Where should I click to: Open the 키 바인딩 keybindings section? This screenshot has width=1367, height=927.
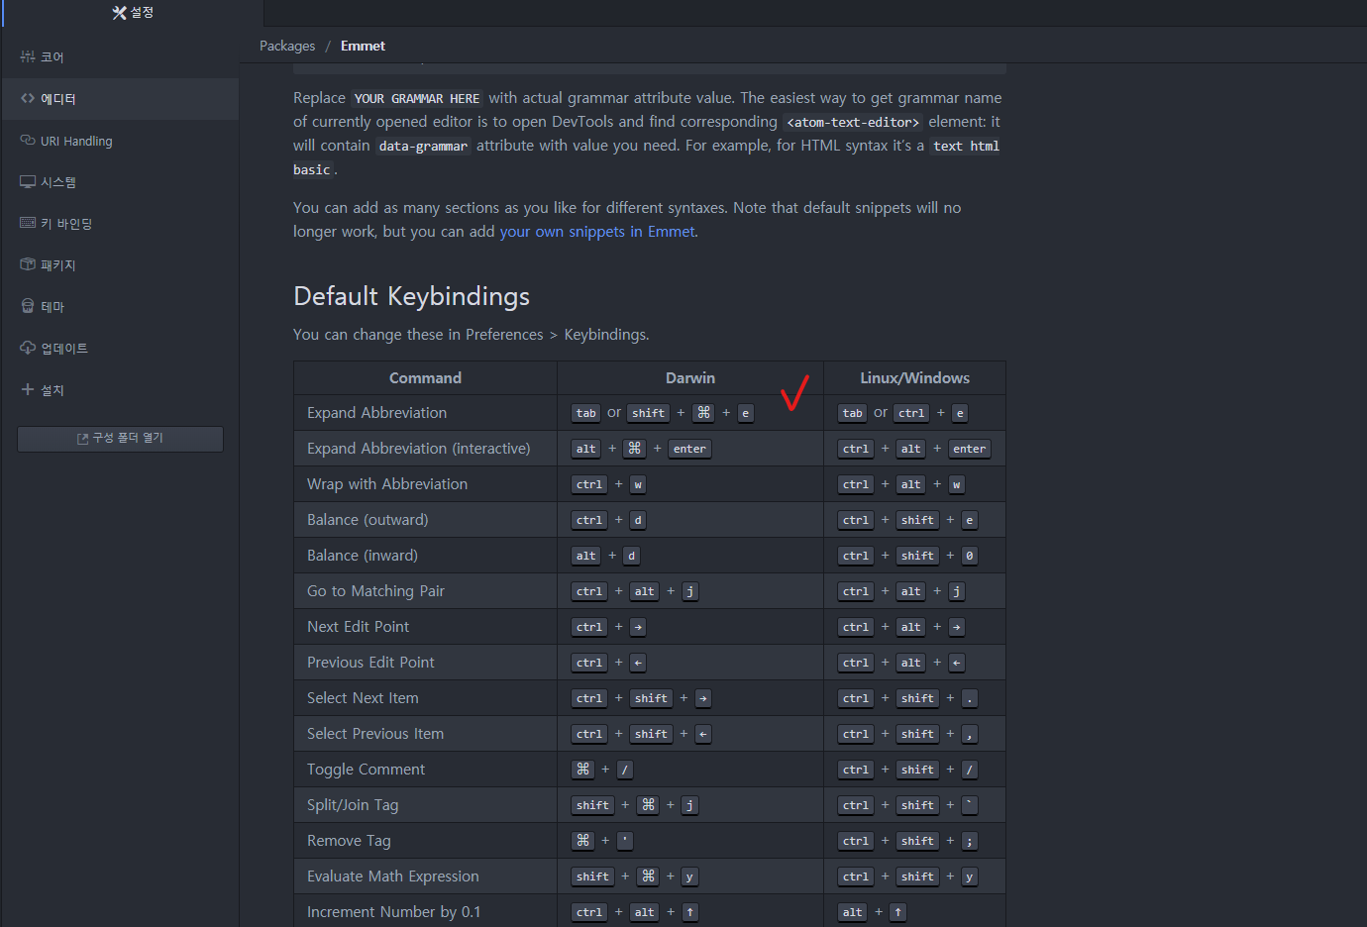click(119, 224)
